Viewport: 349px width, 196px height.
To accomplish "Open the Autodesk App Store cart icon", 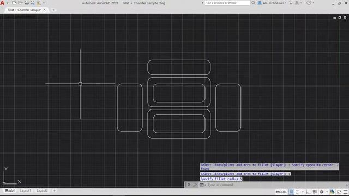I will point(291,3).
